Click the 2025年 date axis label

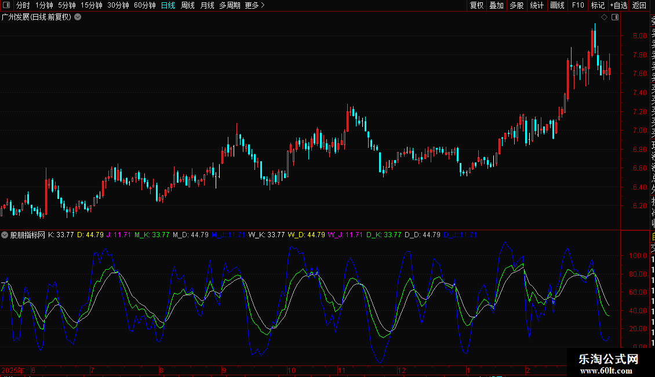tap(13, 371)
